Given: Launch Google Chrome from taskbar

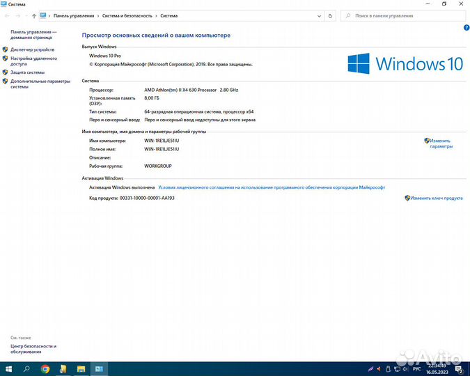Looking at the screenshot, I should pos(45,369).
